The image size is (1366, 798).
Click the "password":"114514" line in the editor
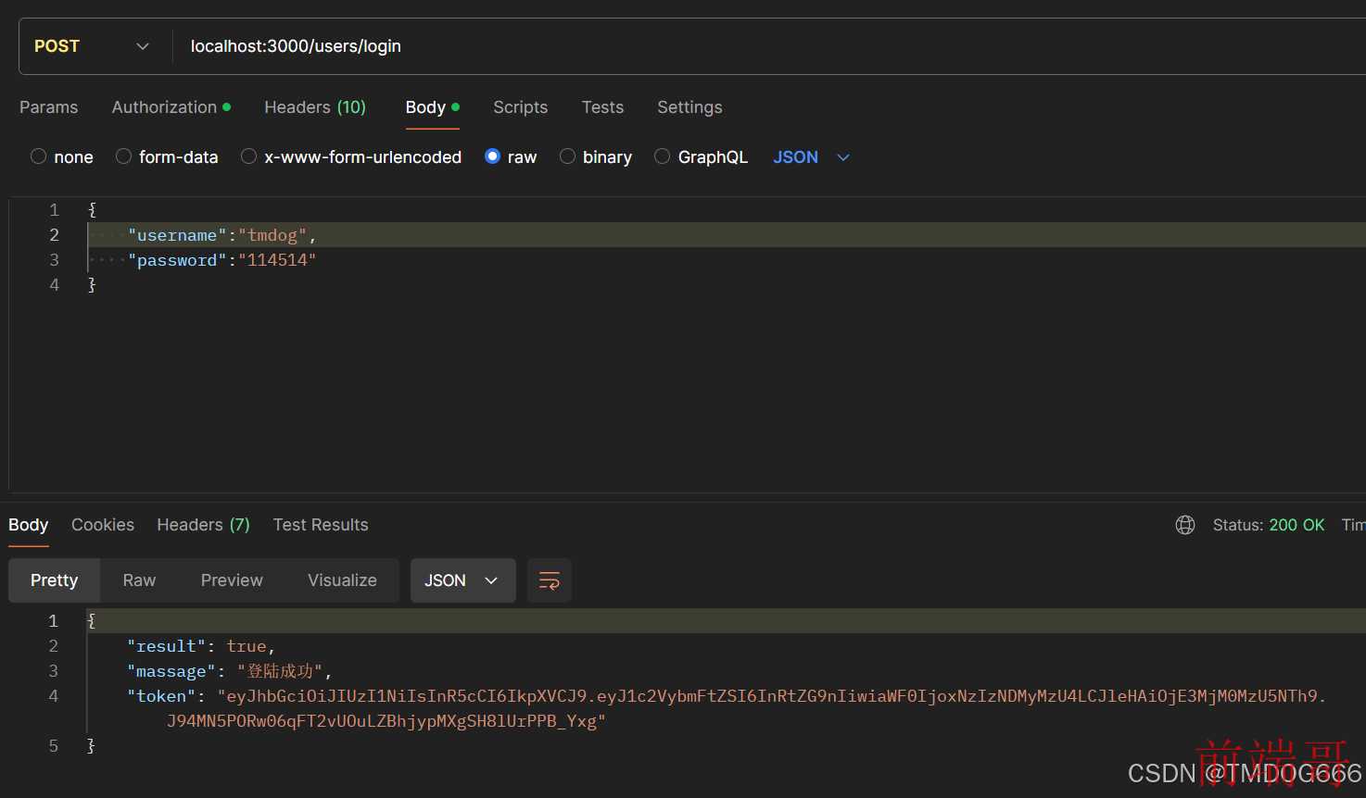222,260
